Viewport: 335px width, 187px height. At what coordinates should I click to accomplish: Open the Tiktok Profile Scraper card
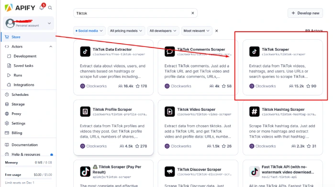[113, 128]
